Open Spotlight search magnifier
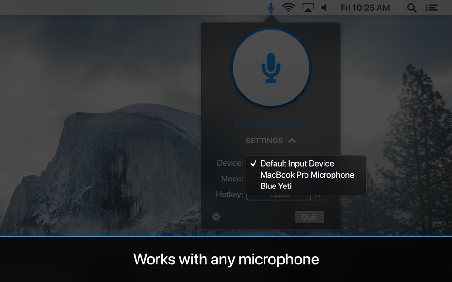 point(412,8)
